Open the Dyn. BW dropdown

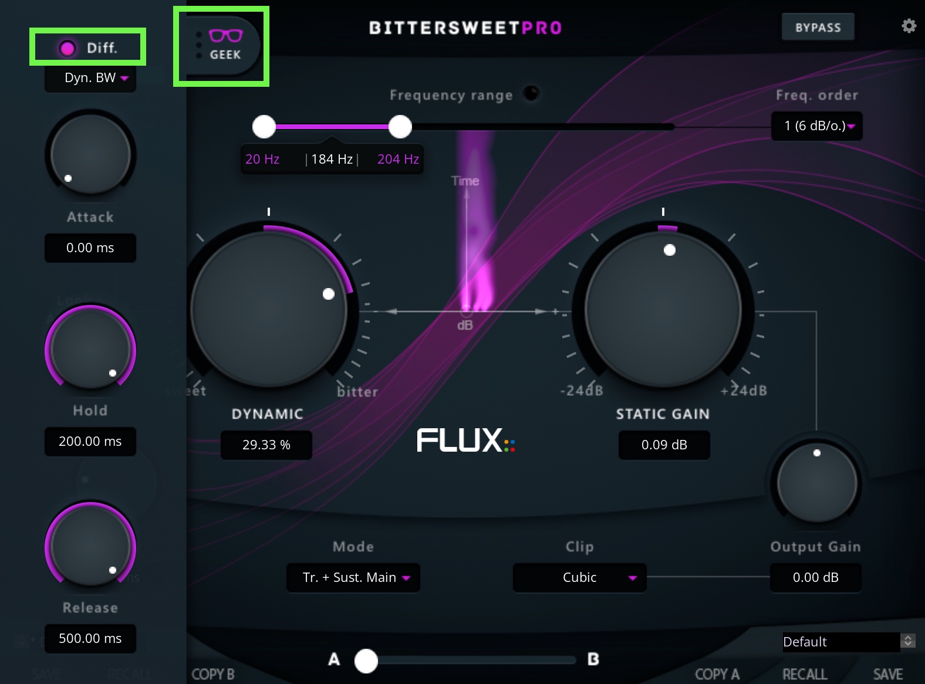[90, 77]
